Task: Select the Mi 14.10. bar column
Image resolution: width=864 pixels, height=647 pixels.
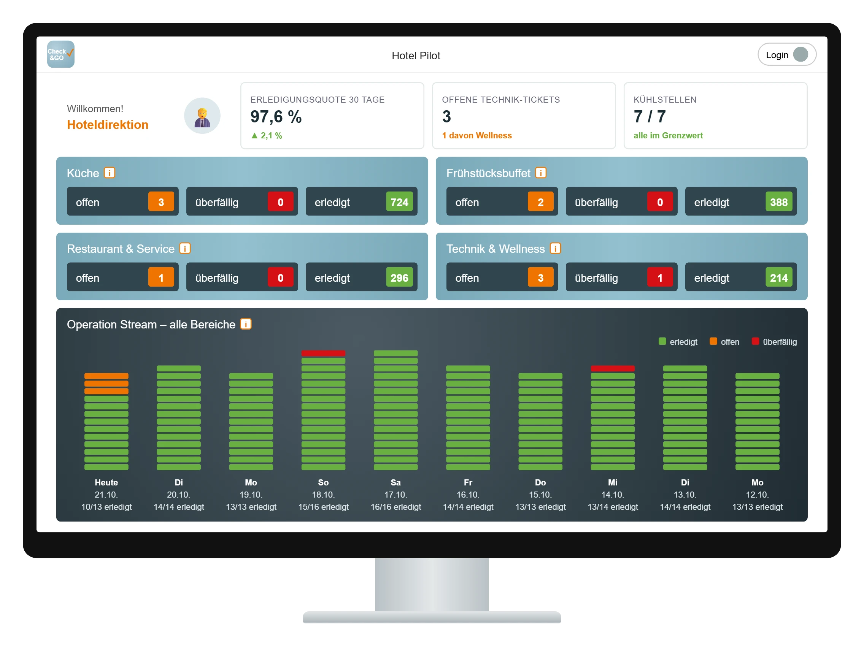Action: click(x=613, y=418)
